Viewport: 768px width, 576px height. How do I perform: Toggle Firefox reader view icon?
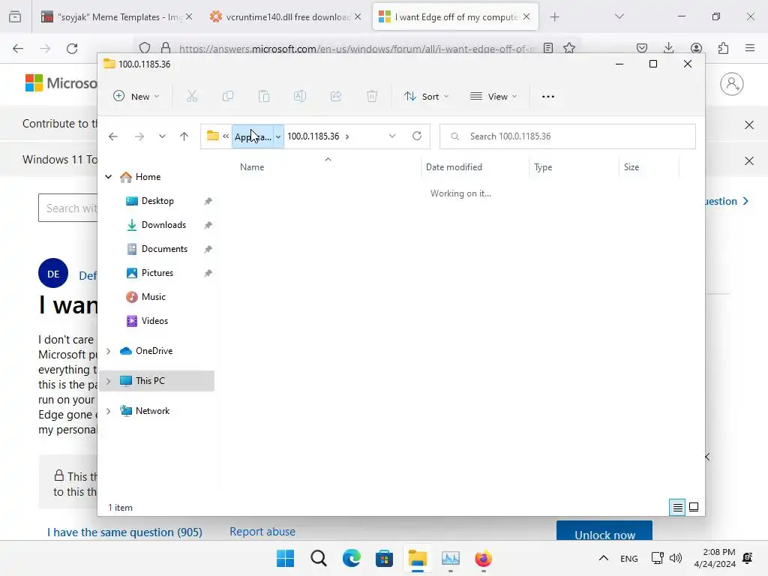[548, 48]
